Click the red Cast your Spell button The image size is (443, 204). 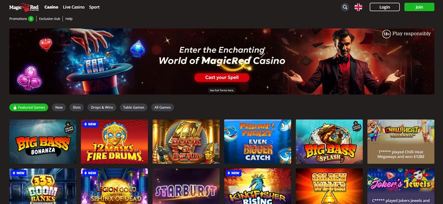222,78
